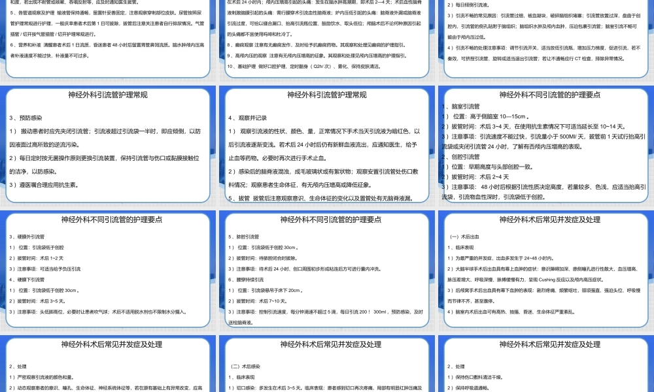654x392 pixels.
Task: Click the heading "1、脑室引流管"
Action: (461, 106)
